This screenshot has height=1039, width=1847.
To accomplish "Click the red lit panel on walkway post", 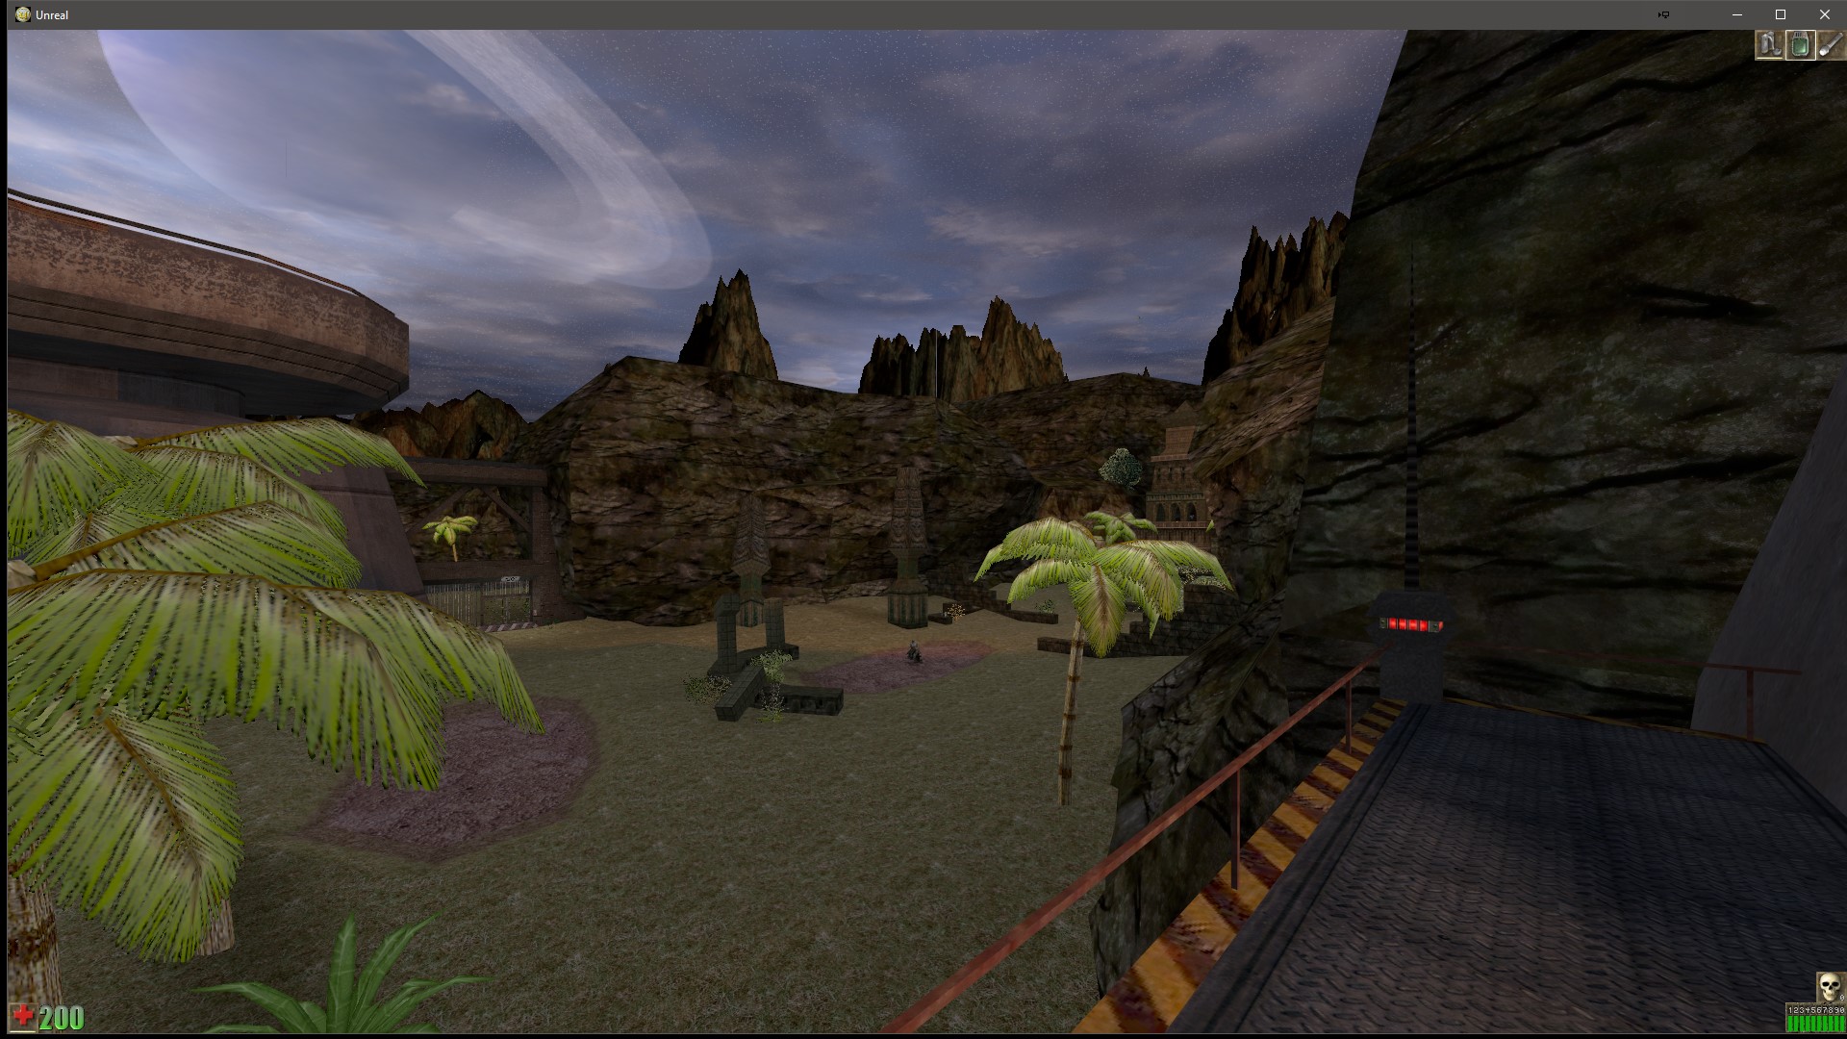I will click(x=1411, y=625).
